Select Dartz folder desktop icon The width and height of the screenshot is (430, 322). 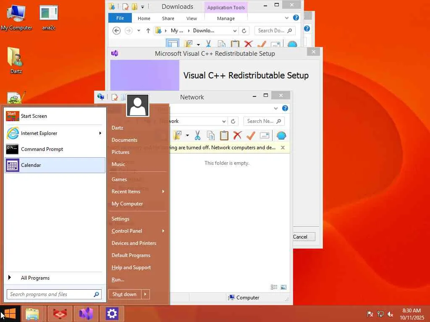[x=16, y=60]
